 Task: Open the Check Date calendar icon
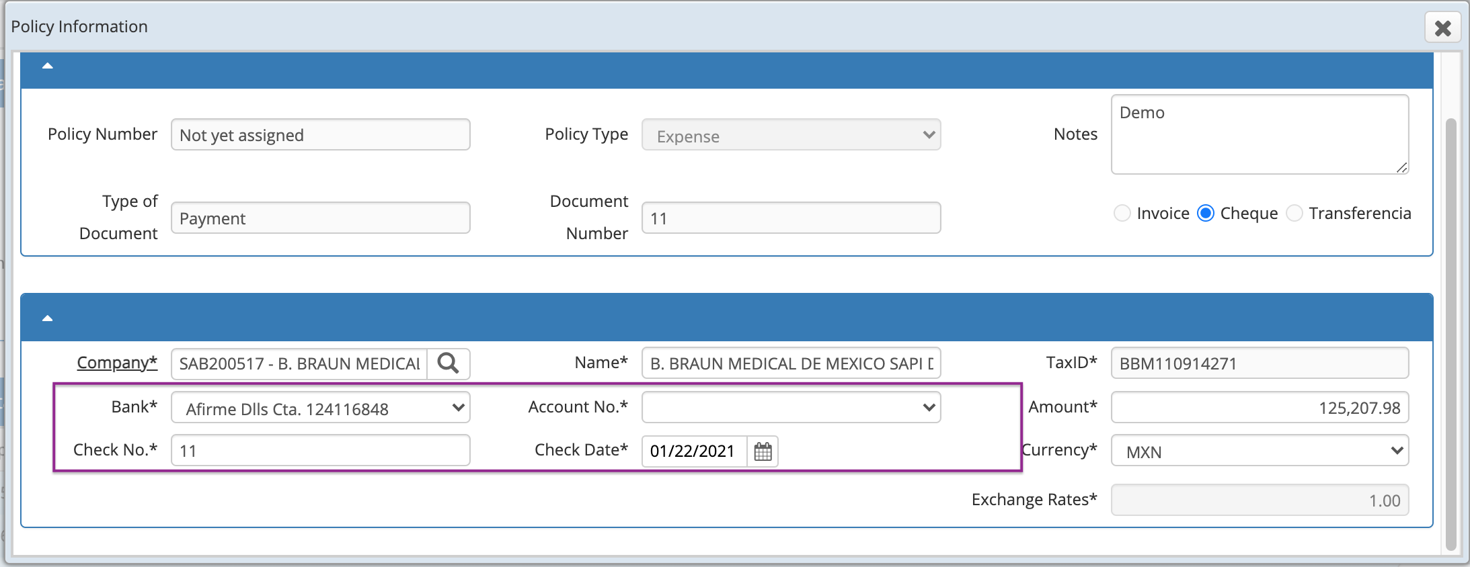[763, 451]
